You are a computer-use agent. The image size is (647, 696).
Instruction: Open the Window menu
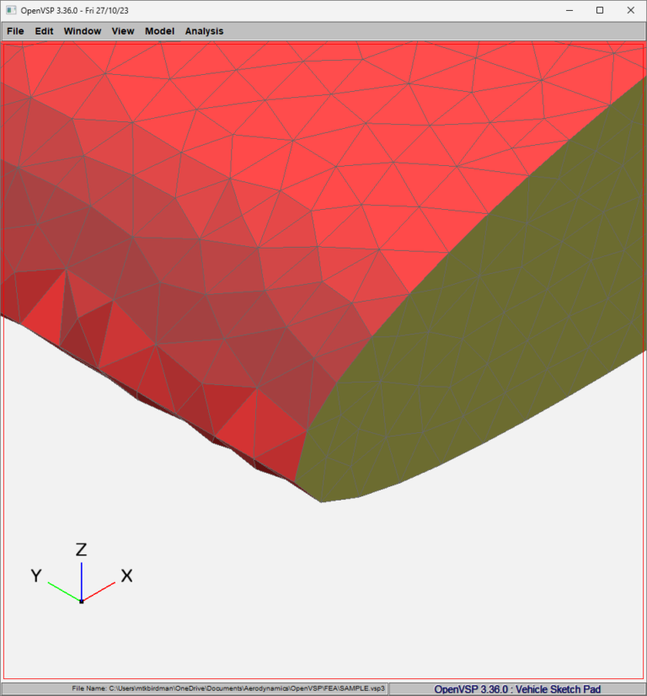coord(83,31)
